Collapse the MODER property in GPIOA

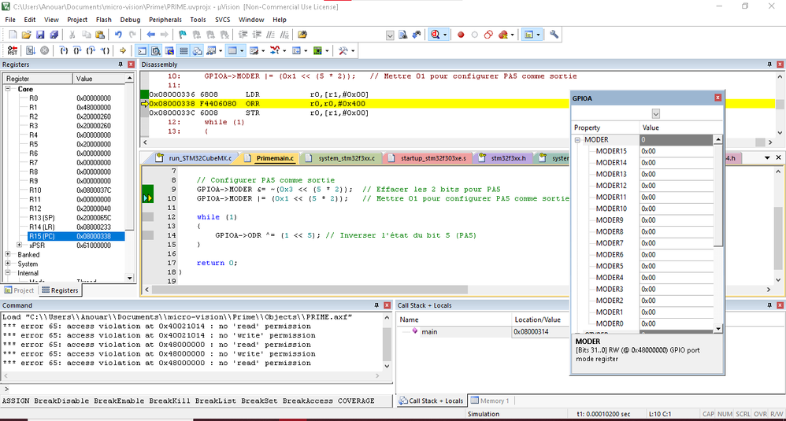577,139
